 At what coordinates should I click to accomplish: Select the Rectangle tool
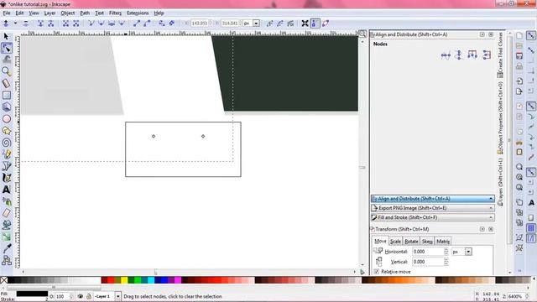pos(6,95)
